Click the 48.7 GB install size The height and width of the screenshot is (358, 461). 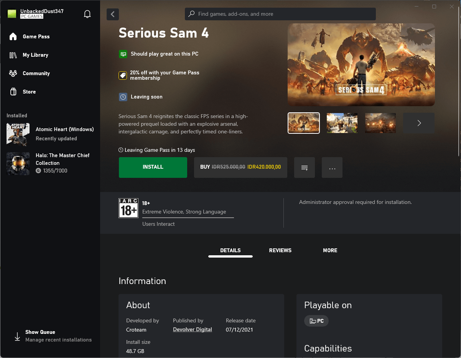(x=135, y=351)
